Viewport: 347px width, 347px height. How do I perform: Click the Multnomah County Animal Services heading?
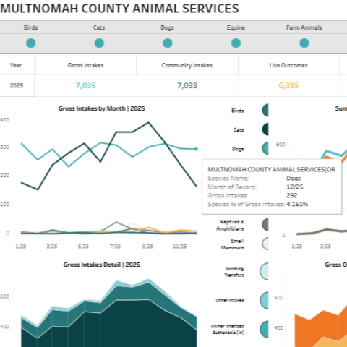(119, 9)
